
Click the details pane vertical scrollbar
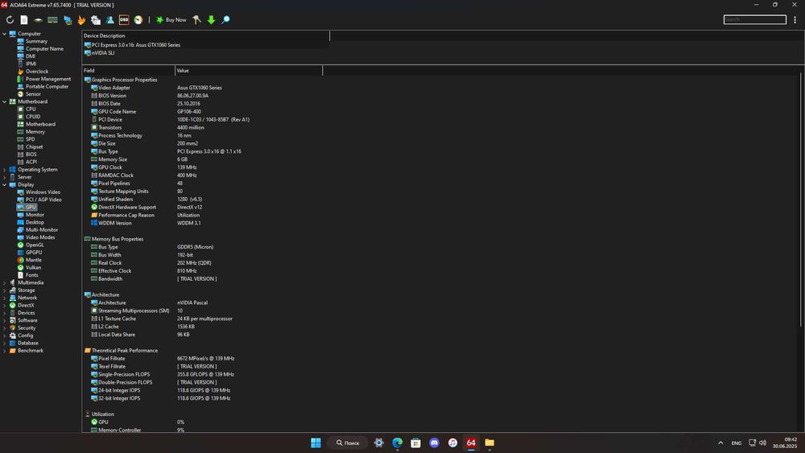pyautogui.click(x=800, y=200)
